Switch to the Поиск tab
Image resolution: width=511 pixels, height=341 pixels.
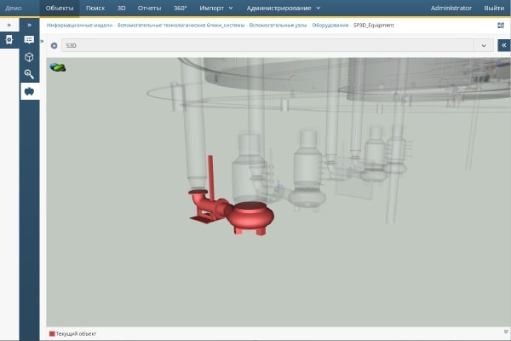tap(95, 8)
